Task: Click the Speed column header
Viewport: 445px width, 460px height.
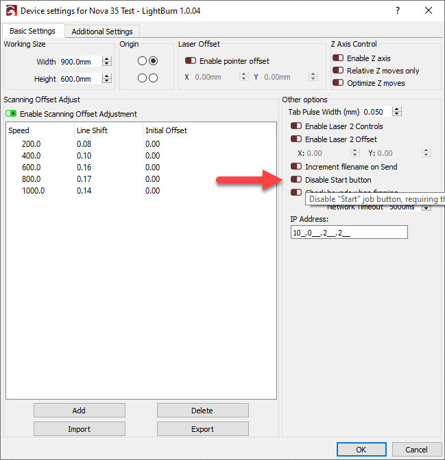Action: [40, 130]
